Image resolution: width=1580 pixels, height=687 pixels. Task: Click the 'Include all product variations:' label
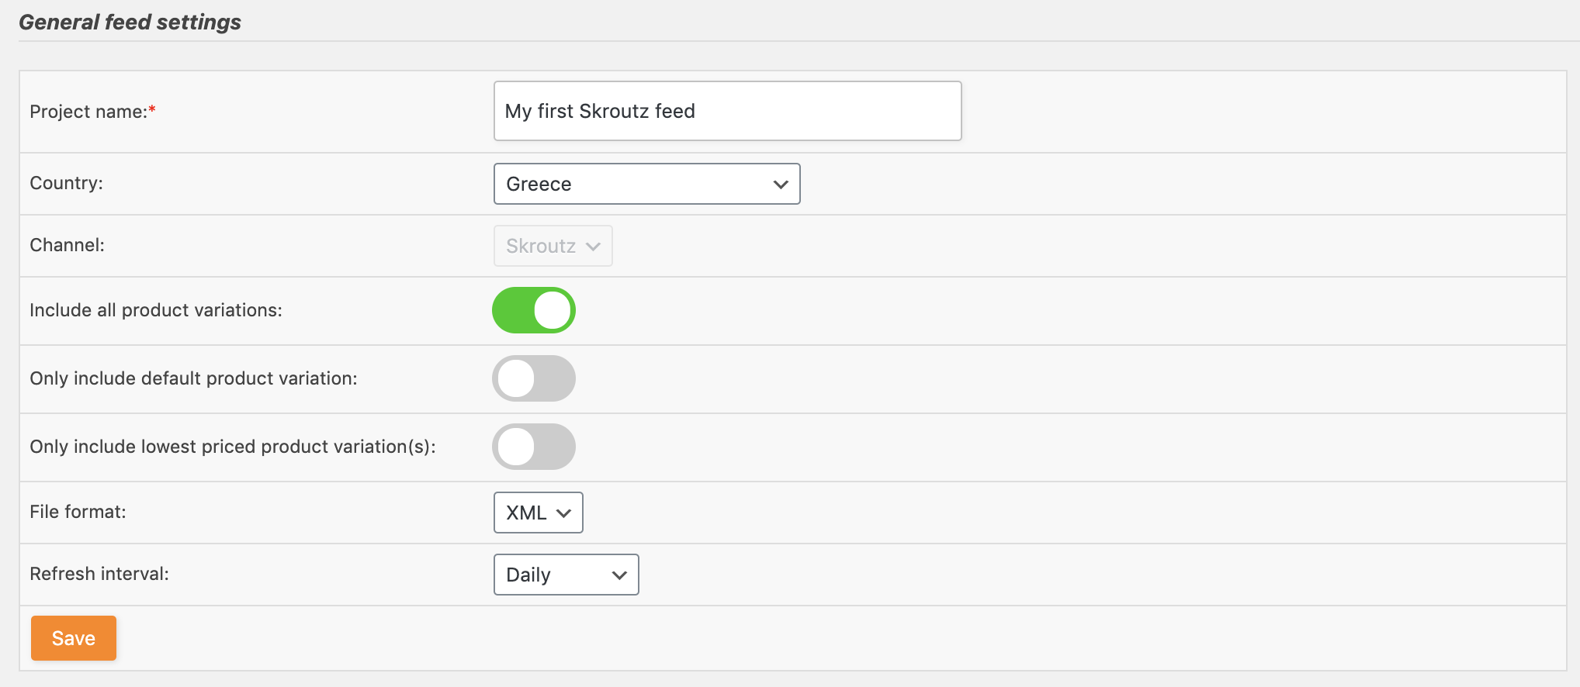pyautogui.click(x=156, y=310)
